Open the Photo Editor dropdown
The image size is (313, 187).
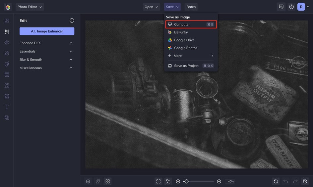tap(30, 7)
